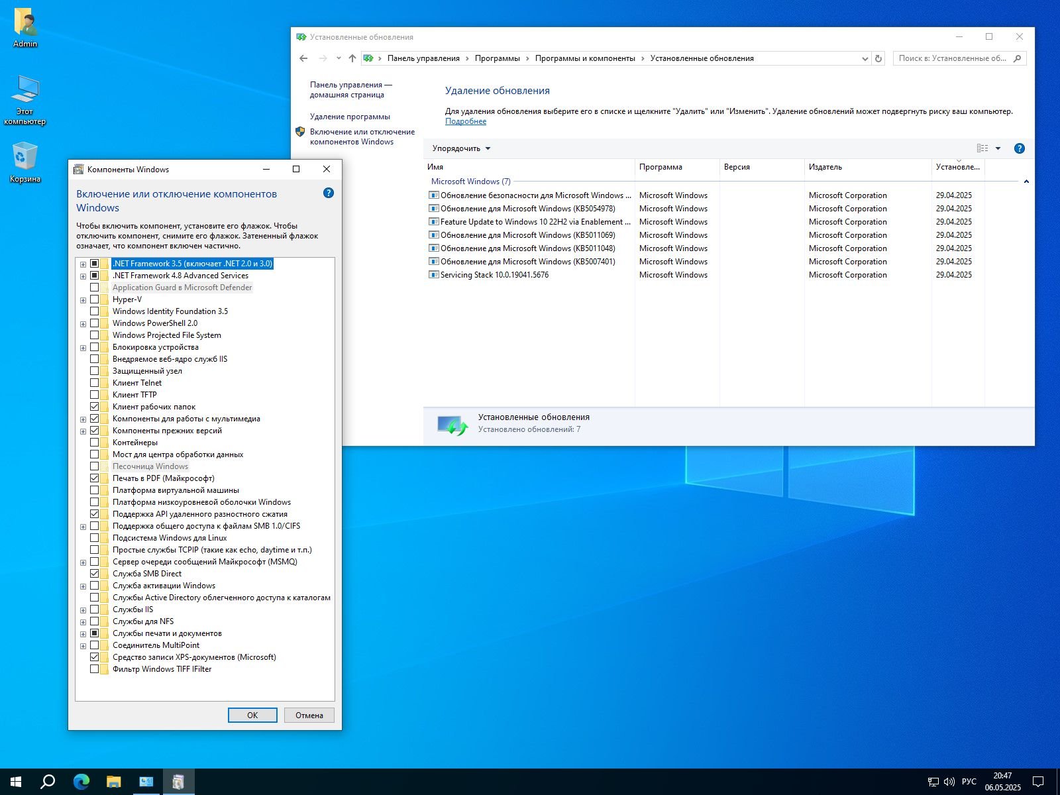This screenshot has width=1060, height=795.
Task: Uncheck Служба SMB Direct
Action: 94,574
